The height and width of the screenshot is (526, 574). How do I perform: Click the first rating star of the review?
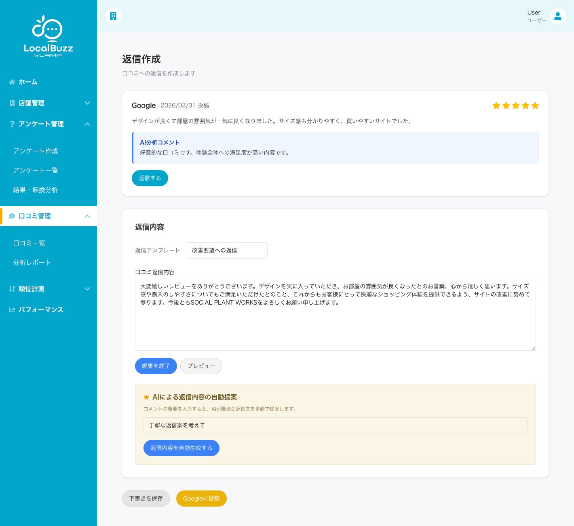(496, 105)
